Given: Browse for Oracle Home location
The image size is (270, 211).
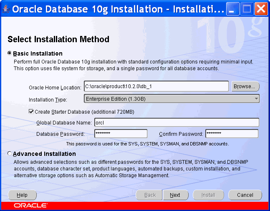Looking at the screenshot, I should (245, 86).
